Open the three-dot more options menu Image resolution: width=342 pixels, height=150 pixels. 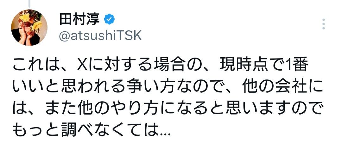323,24
